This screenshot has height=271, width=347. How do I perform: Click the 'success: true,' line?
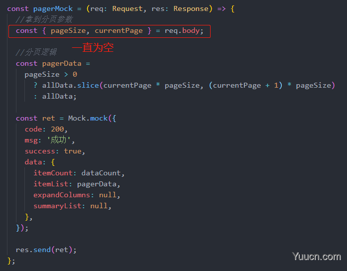pyautogui.click(x=55, y=151)
